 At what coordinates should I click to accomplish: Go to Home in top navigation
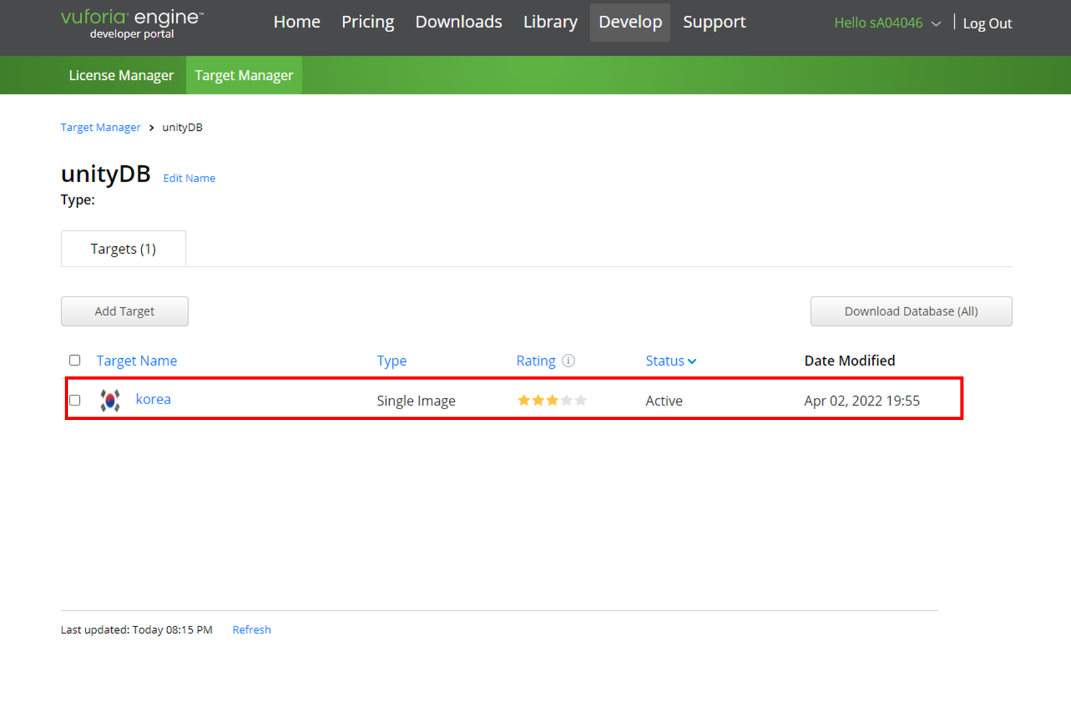coord(297,22)
